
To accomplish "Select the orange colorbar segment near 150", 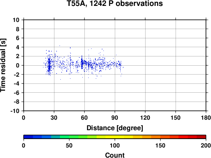I will 156,137.
